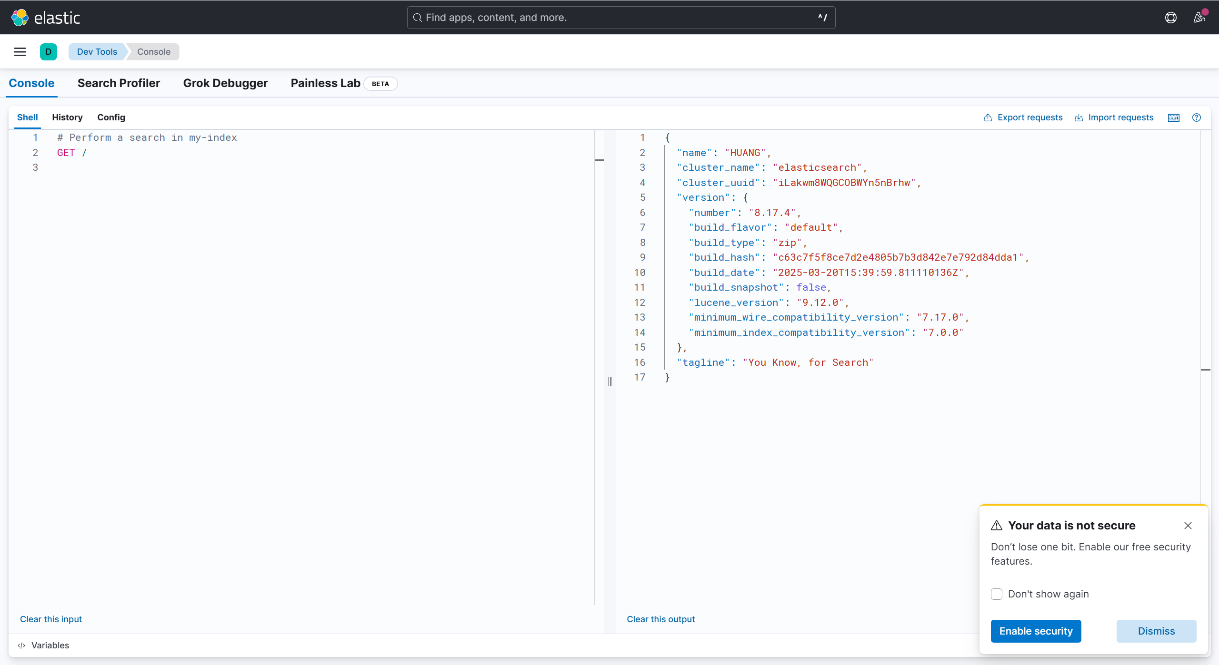Open the newsfeed notifications icon
The height and width of the screenshot is (665, 1219).
point(1199,18)
